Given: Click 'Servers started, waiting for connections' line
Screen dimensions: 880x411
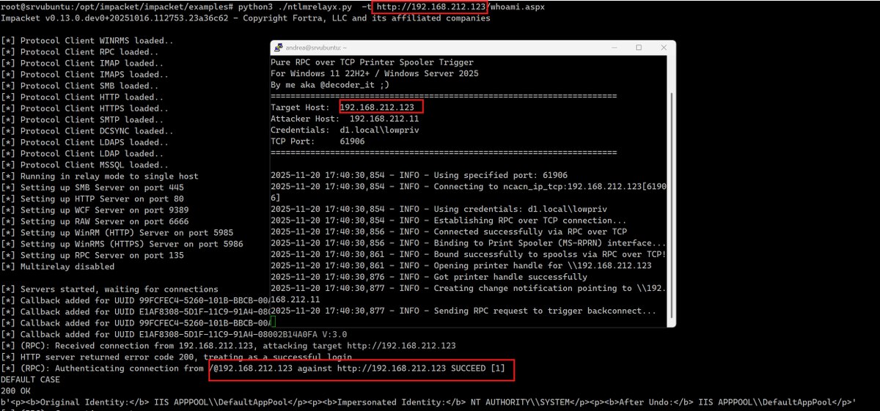Looking at the screenshot, I should click(109, 289).
